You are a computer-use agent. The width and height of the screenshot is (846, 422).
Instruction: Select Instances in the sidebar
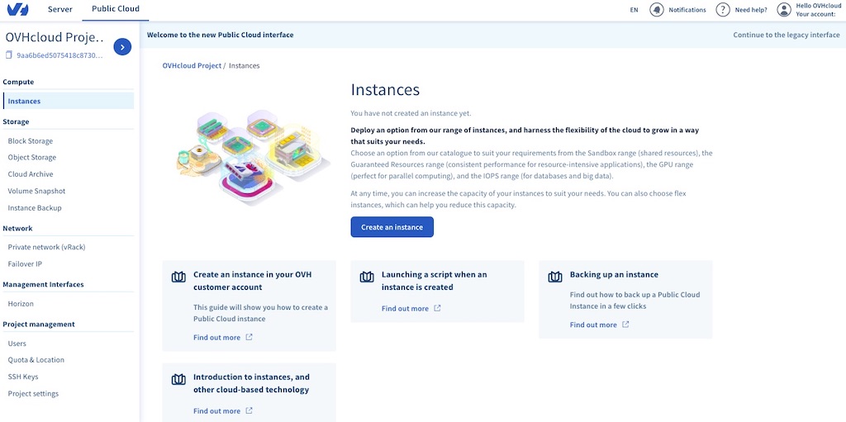click(x=69, y=101)
